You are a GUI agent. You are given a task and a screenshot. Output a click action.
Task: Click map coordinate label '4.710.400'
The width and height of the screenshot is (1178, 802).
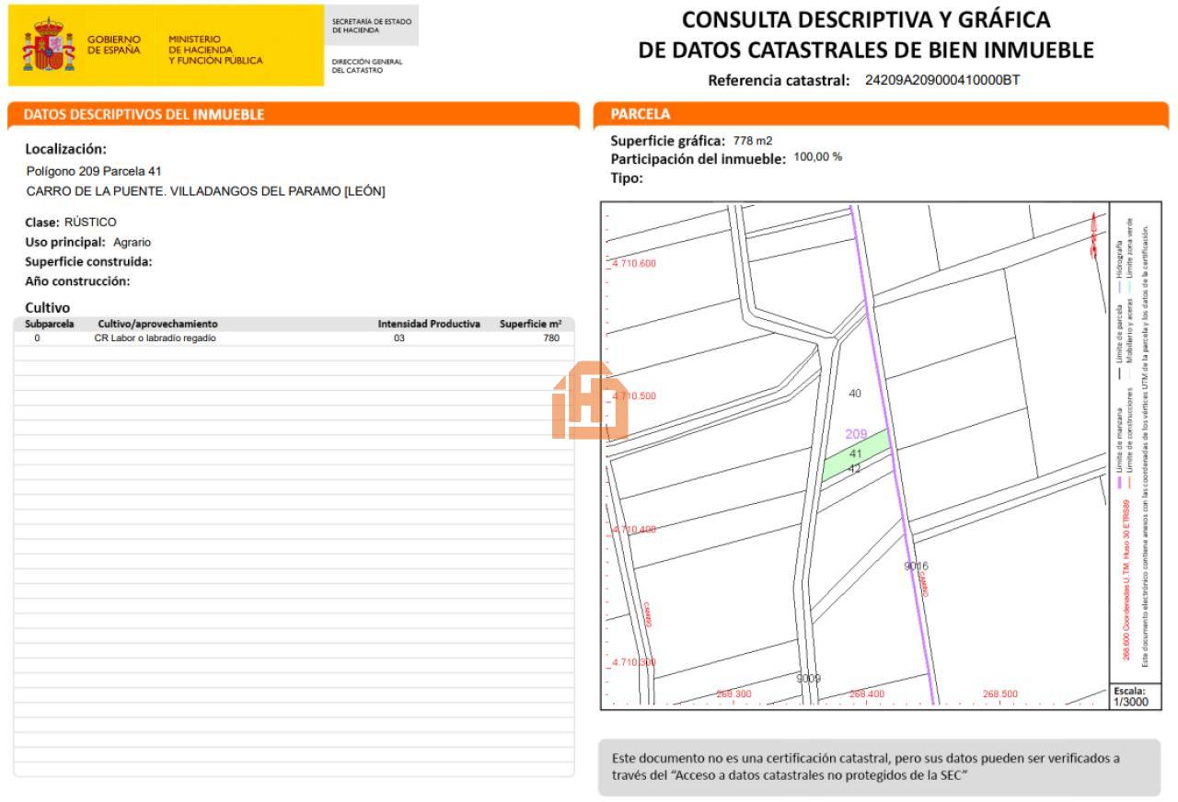pyautogui.click(x=634, y=530)
